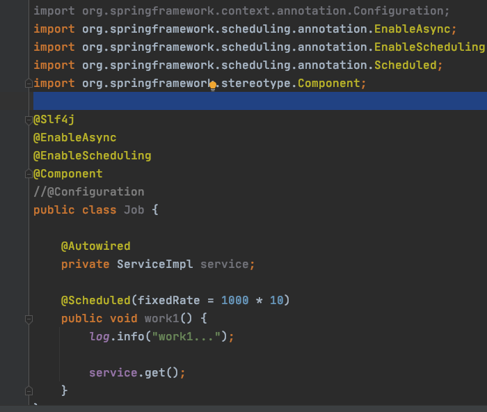Viewport: 487px width, 412px height.
Task: Click the @Slf4j annotation
Action: click(54, 120)
